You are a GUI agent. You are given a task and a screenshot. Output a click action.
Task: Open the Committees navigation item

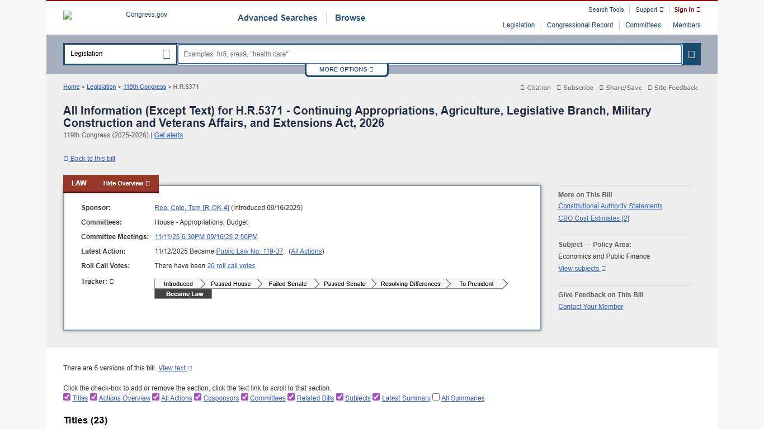[643, 25]
